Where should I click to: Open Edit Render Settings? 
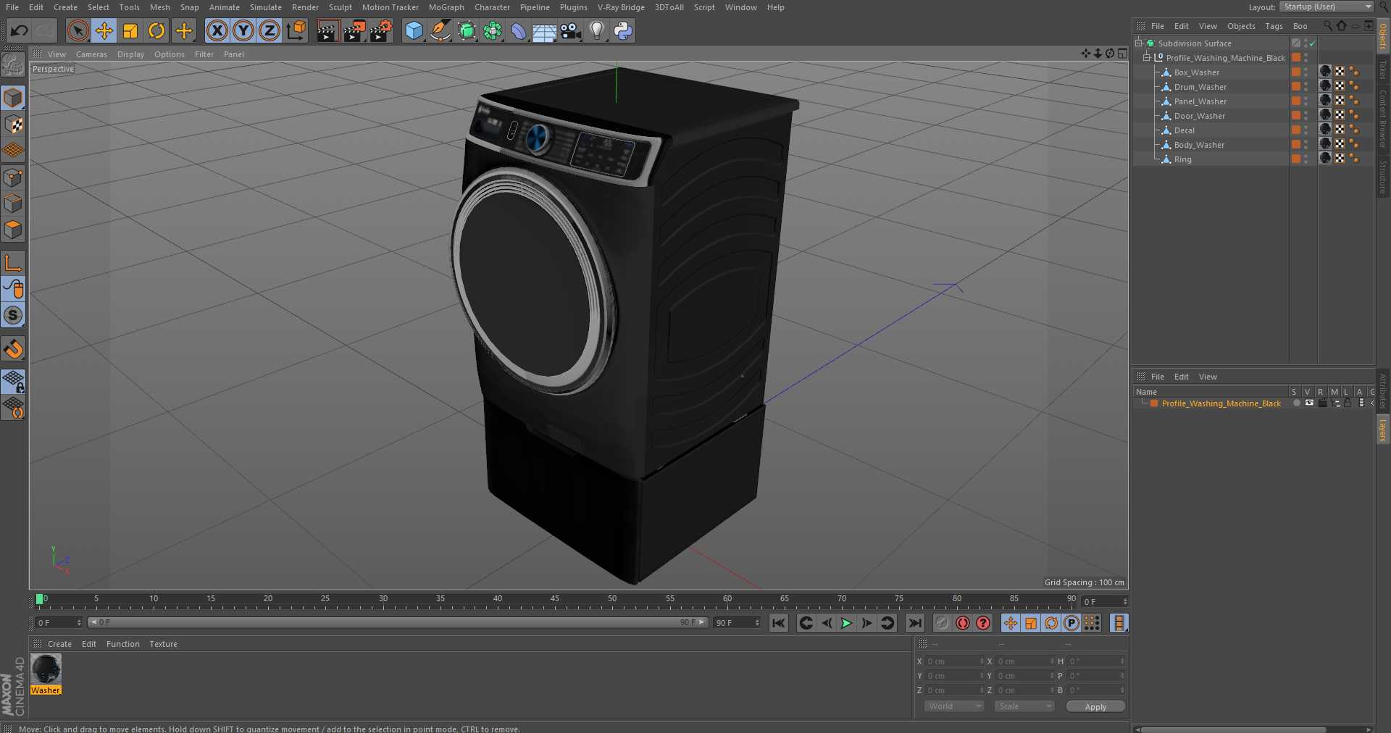(381, 30)
